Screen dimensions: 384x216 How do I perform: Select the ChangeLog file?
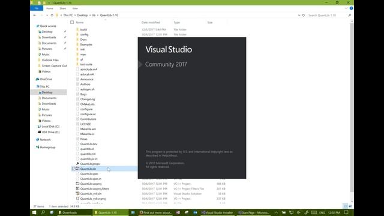coord(88,99)
